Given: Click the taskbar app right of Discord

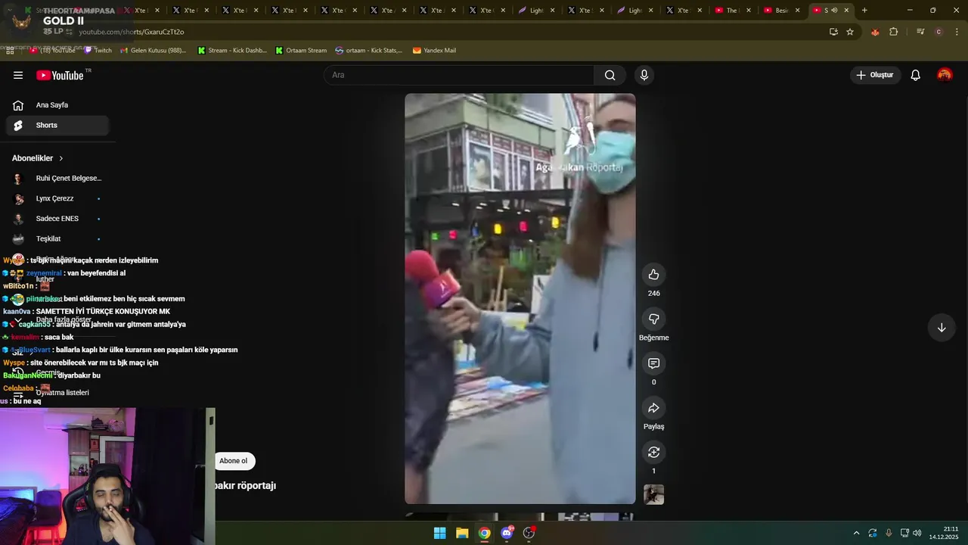Looking at the screenshot, I should [529, 533].
